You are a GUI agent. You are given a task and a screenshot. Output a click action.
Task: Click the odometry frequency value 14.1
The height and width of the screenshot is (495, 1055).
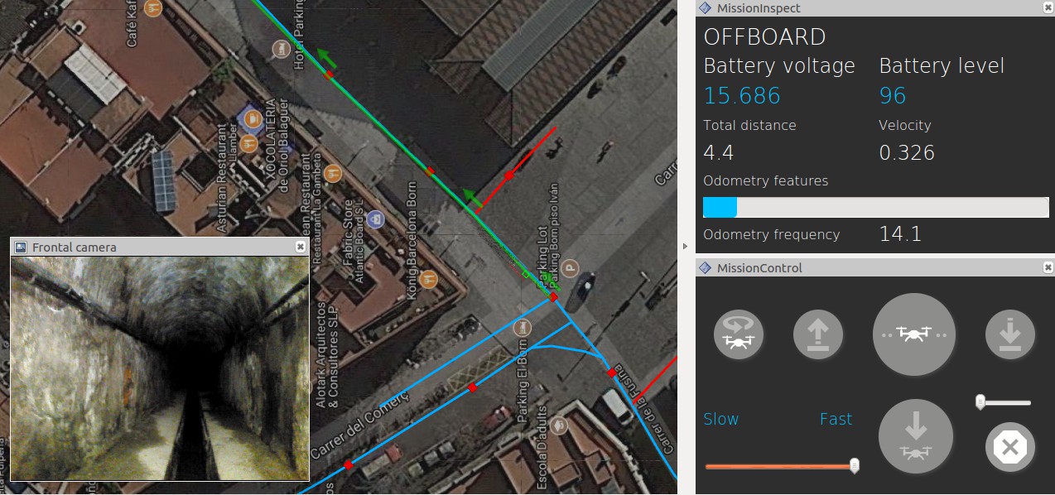901,234
